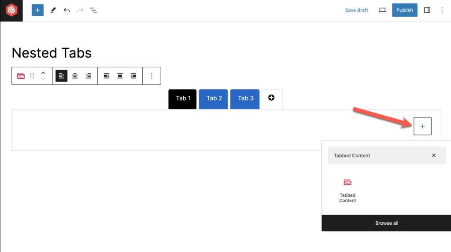Viewport: 451px width, 252px height.
Task: Align tabs text left
Action: [61, 76]
